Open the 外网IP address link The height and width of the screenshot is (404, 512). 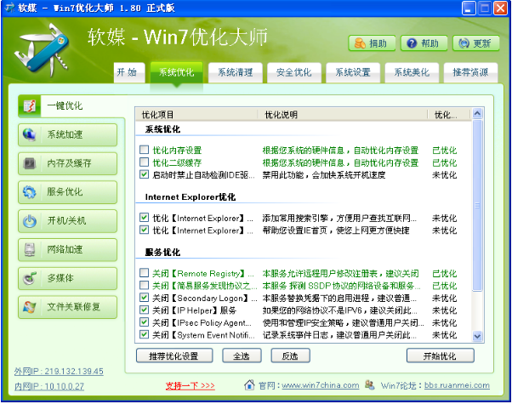point(59,372)
